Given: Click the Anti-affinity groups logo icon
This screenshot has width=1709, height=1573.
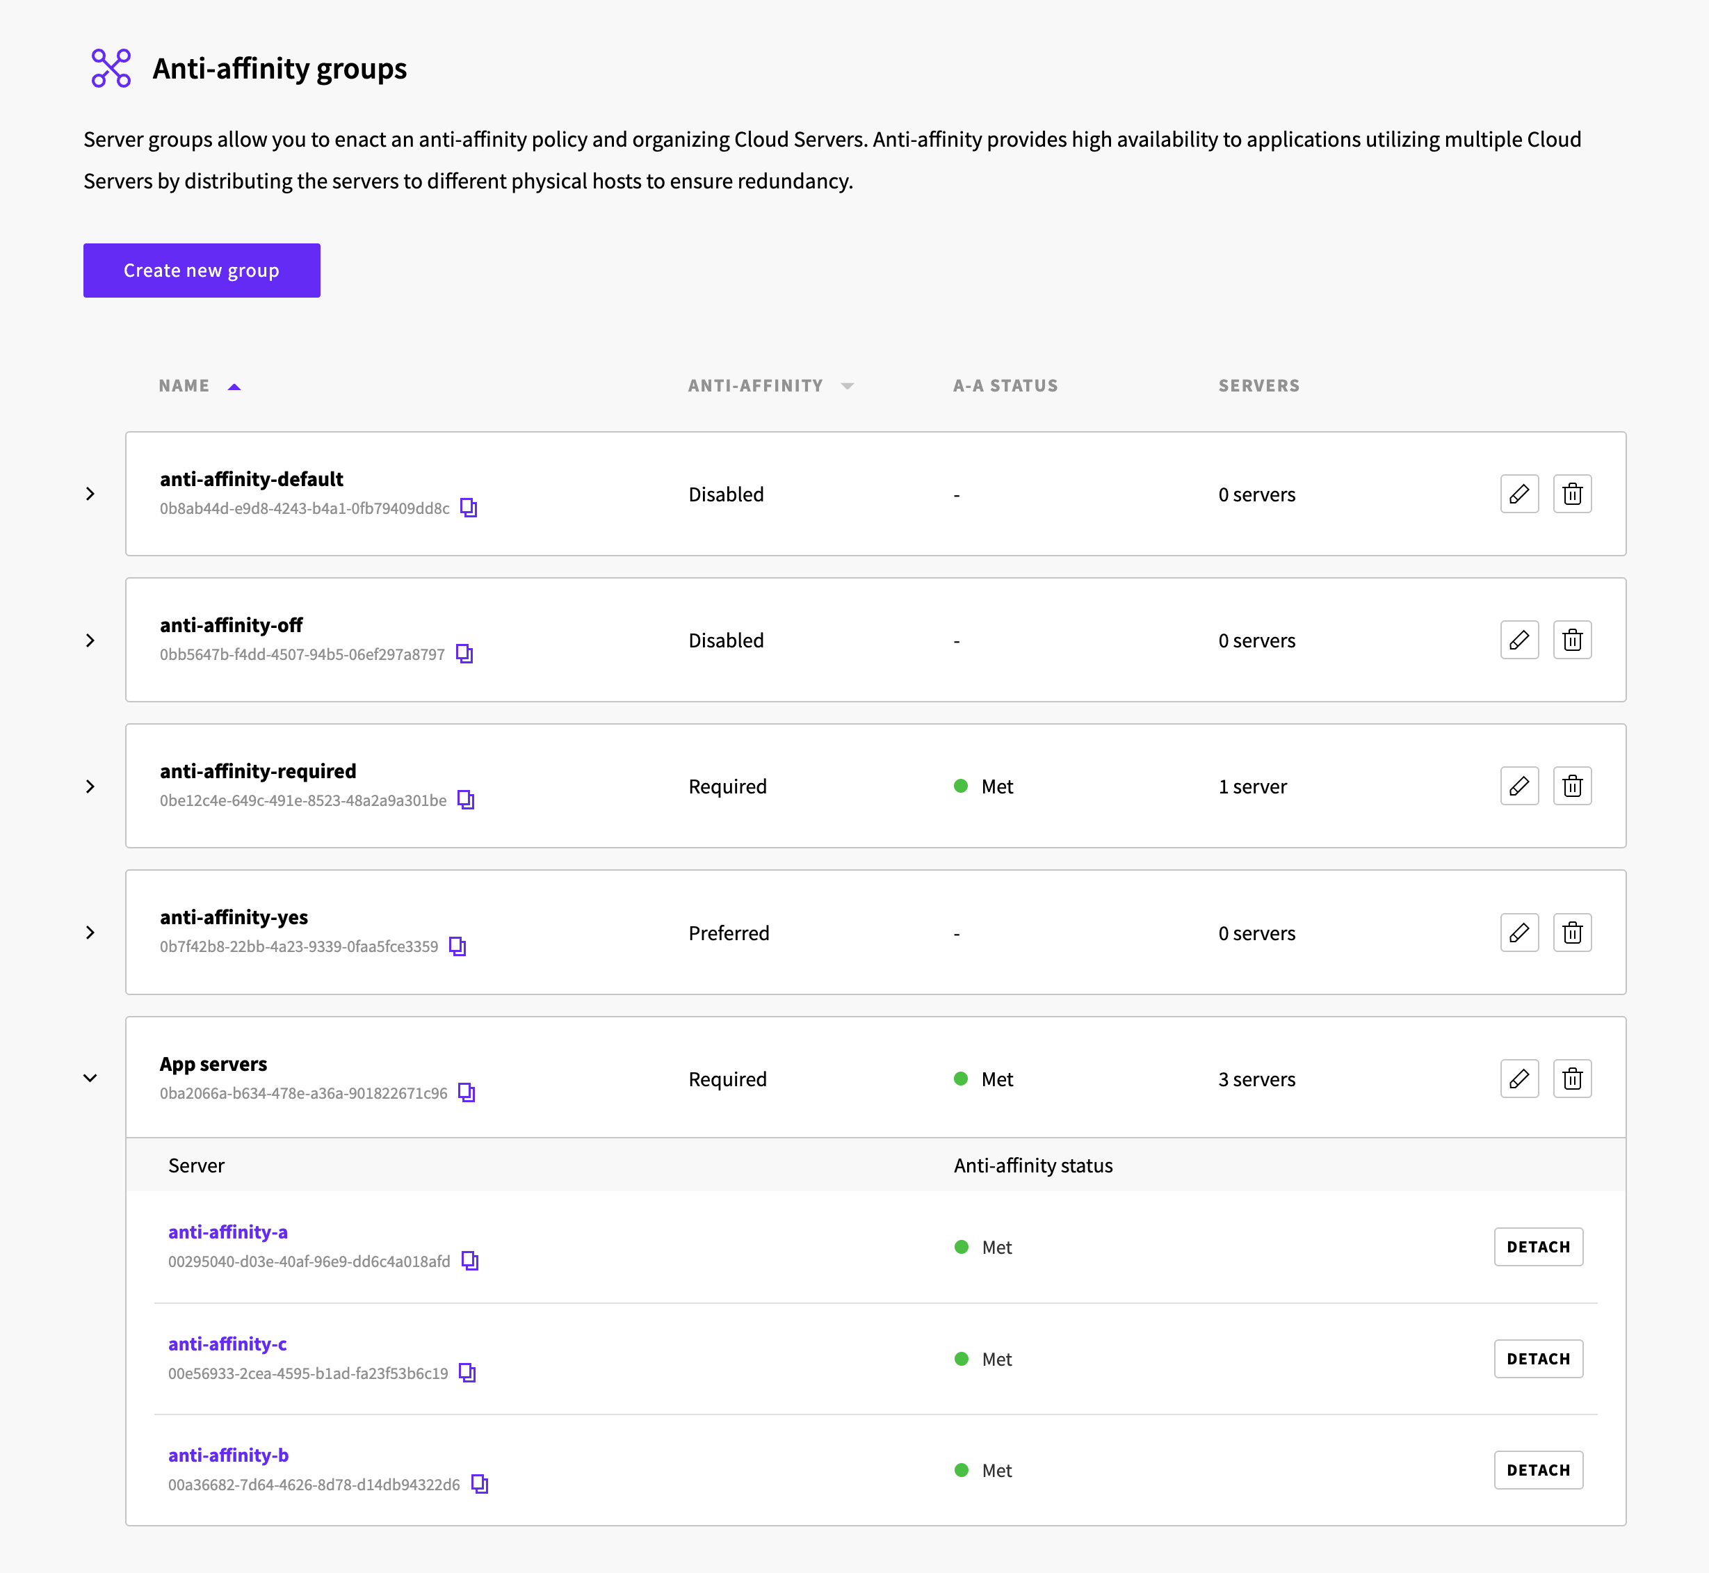Looking at the screenshot, I should click(111, 68).
